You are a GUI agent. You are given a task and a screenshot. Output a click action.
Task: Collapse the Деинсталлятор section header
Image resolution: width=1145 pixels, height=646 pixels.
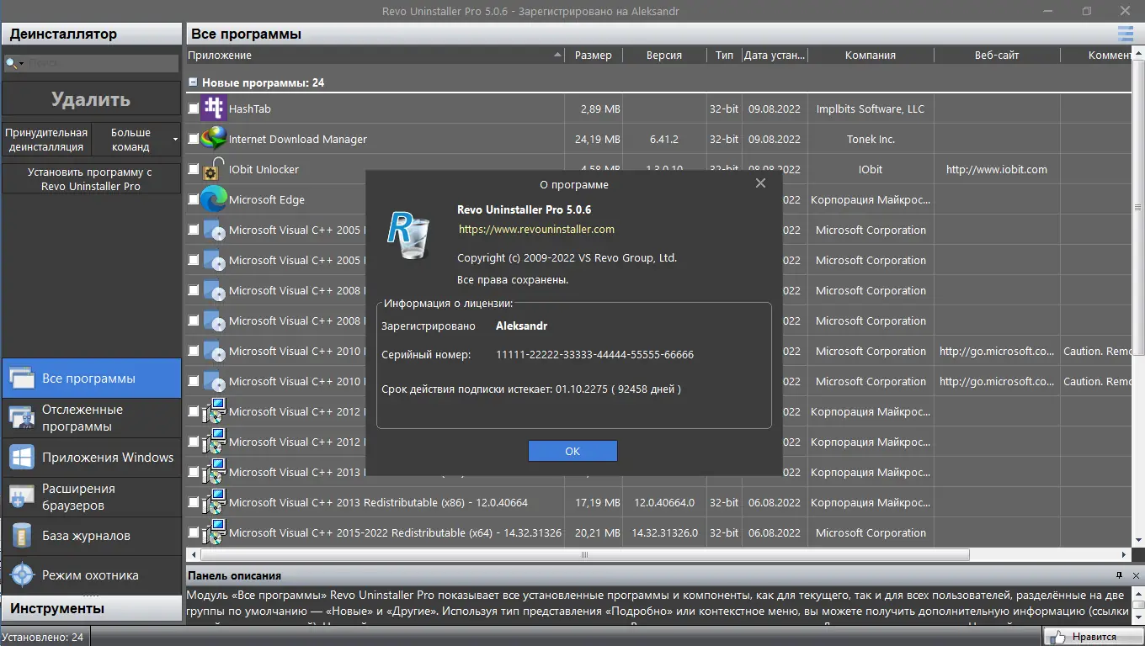[x=91, y=34]
